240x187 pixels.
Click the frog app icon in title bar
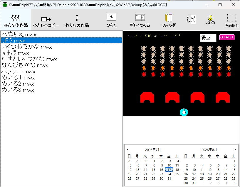click(5, 5)
